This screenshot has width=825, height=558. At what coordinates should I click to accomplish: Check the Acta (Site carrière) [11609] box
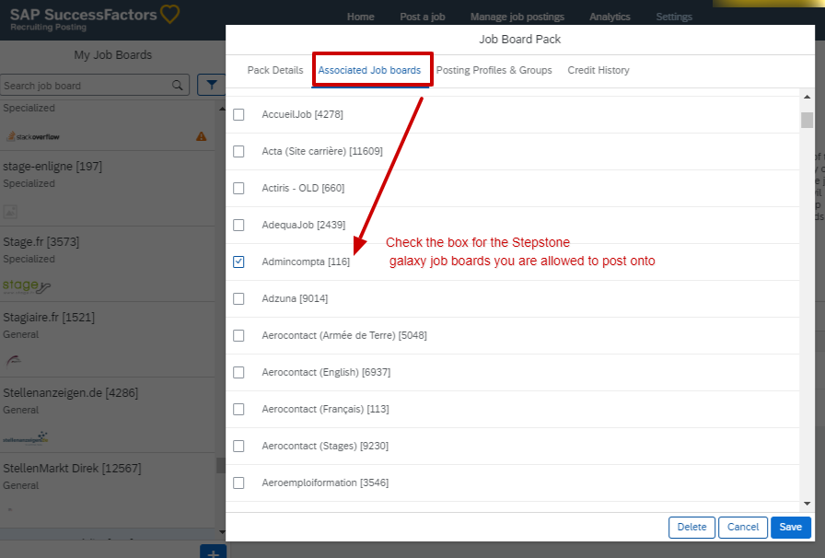tap(238, 152)
